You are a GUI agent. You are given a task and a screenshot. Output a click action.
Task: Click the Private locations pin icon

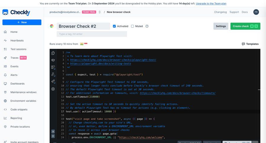coord(5,127)
